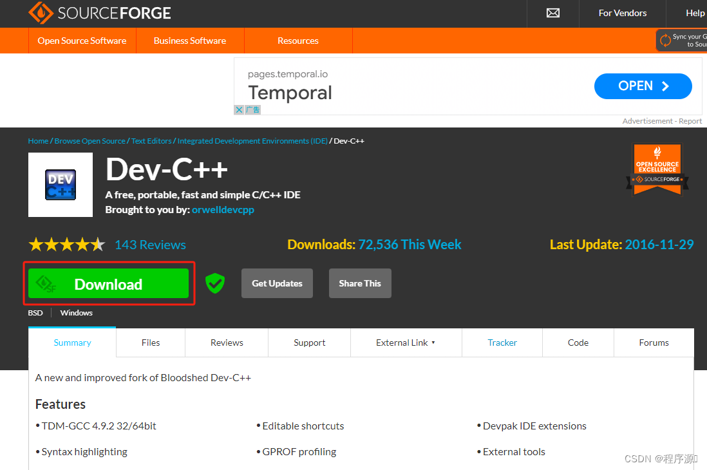
Task: Click the SourceForge logo icon
Action: pos(39,13)
